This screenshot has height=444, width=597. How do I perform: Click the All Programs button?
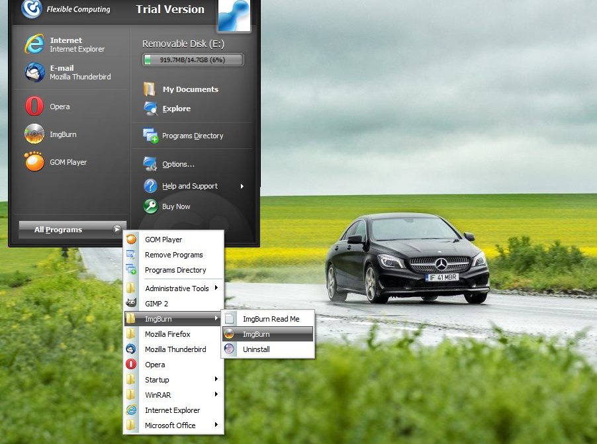(72, 229)
